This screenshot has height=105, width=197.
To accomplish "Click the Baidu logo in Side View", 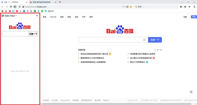I will click(20, 26).
